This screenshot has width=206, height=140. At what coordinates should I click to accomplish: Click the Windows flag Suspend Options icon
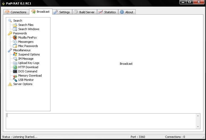tap(15, 54)
